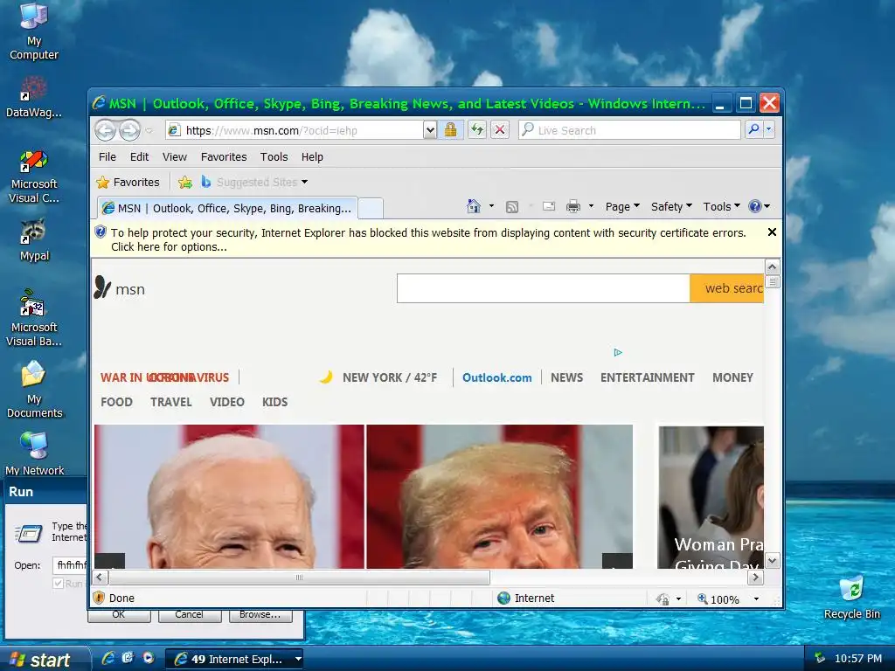Click the MSN web search text field

[544, 288]
